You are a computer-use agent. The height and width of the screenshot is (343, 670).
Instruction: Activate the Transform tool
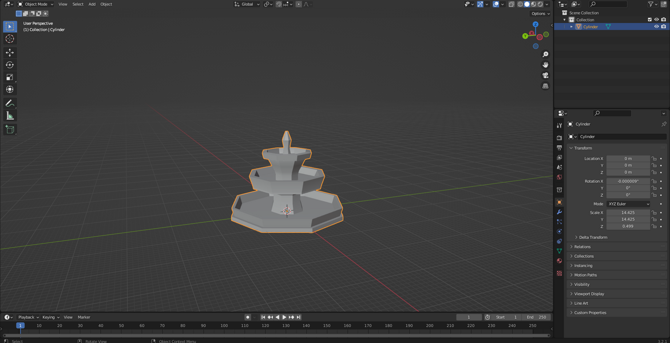pyautogui.click(x=10, y=89)
